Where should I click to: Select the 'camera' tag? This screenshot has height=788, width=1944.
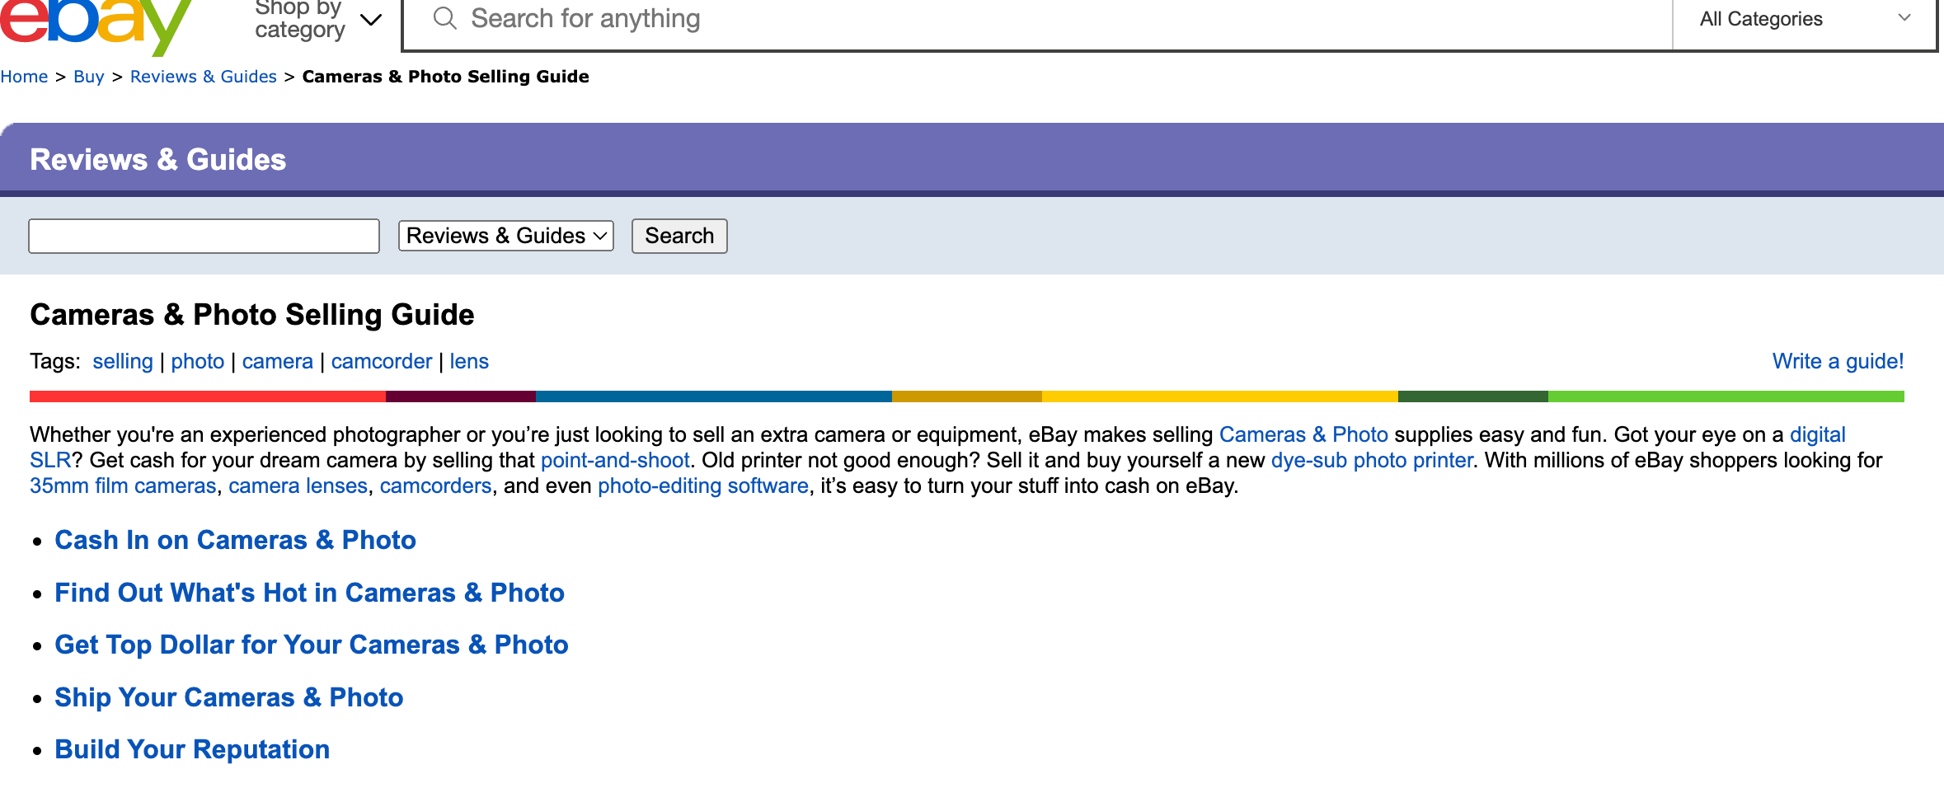click(278, 362)
